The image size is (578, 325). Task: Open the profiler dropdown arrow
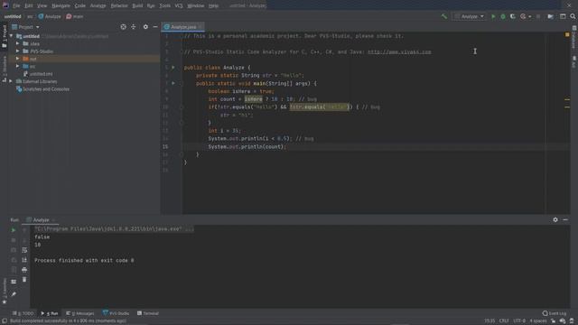point(530,16)
